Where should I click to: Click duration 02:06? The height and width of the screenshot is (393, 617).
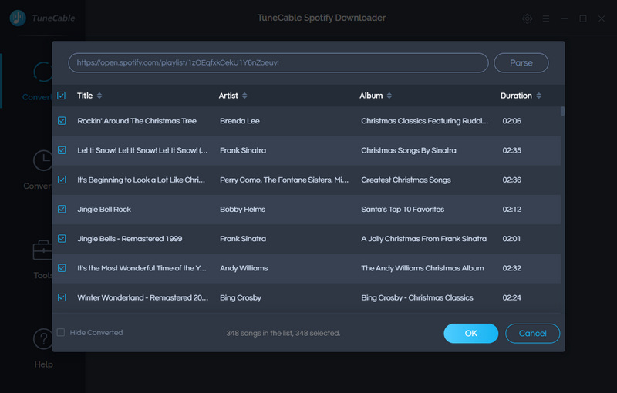pyautogui.click(x=511, y=121)
